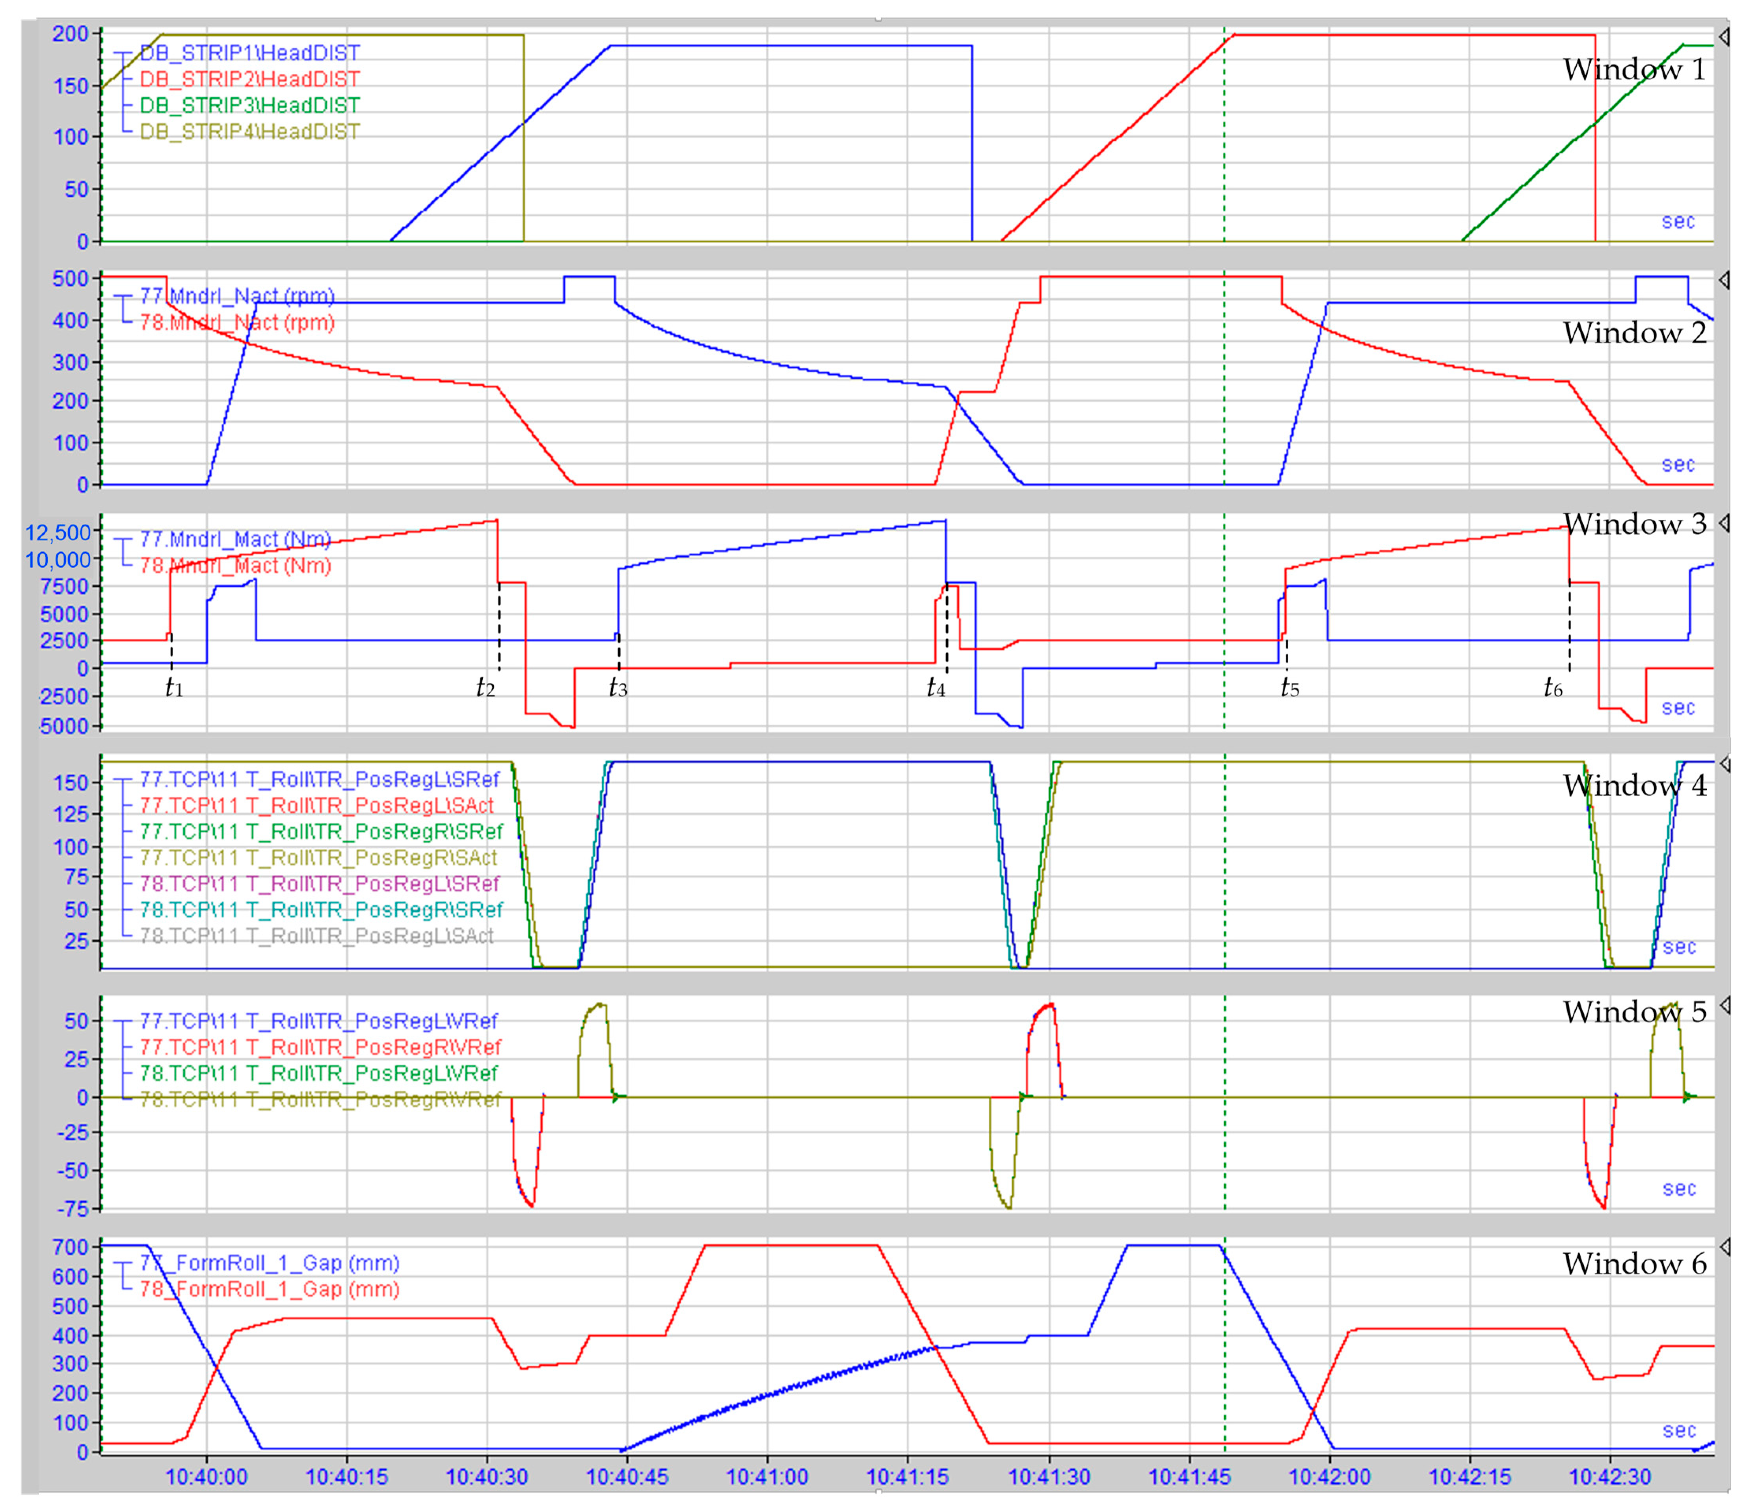Viewport: 1754px width, 1506px height.
Task: Select 78 TR_PosRegL\VRef legend entry
Action: tap(318, 1073)
